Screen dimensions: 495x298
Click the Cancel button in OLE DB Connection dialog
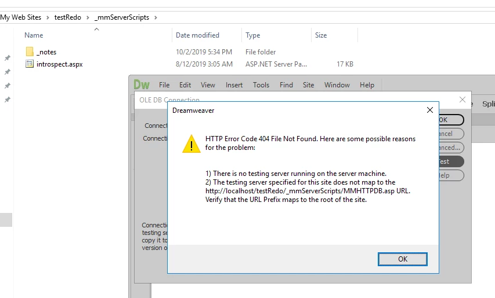tap(451, 134)
